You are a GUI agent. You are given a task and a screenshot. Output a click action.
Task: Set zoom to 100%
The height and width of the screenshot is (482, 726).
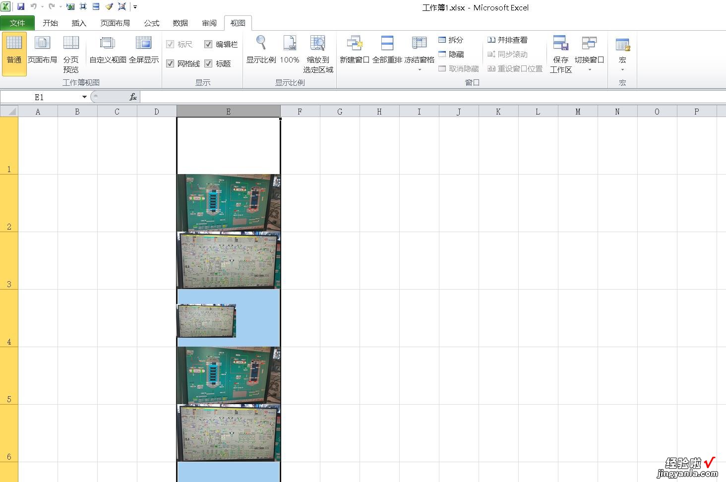point(290,50)
